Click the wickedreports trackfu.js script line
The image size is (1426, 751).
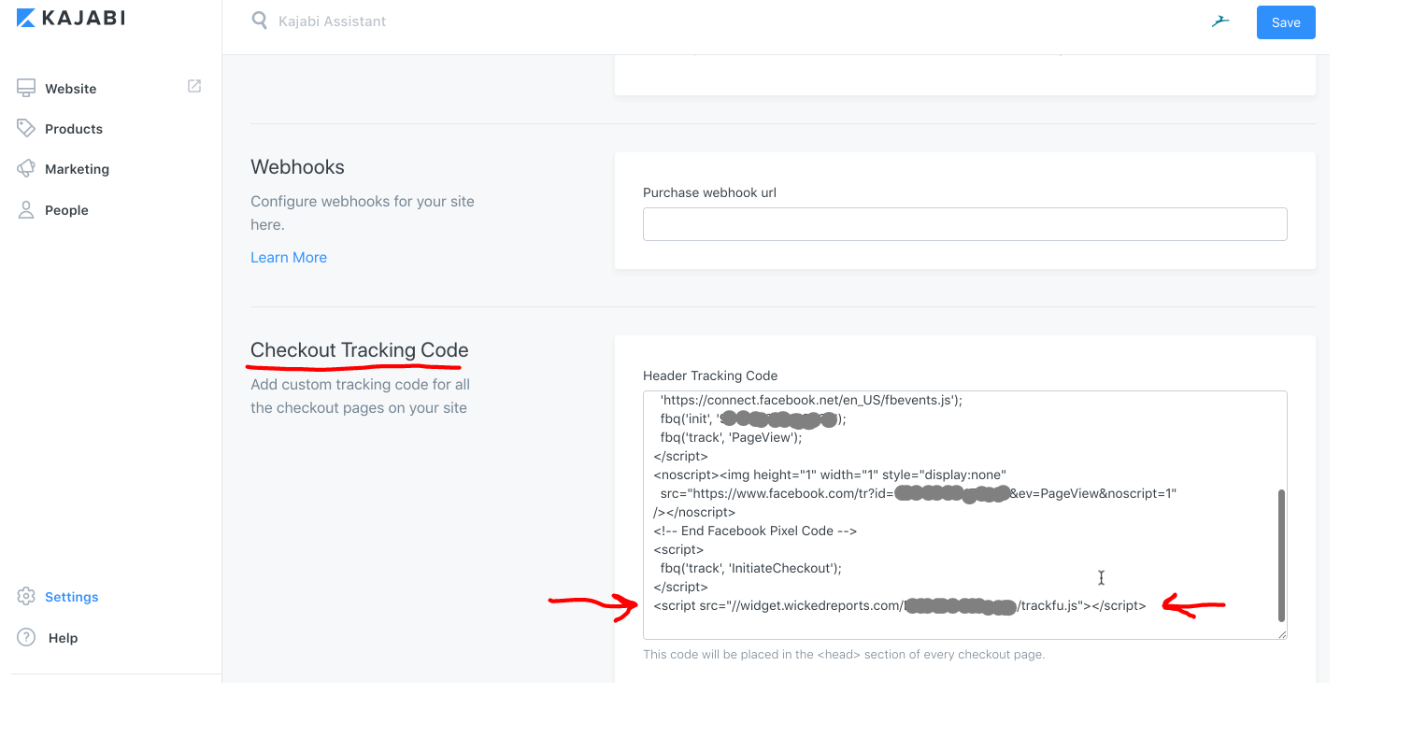tap(900, 605)
